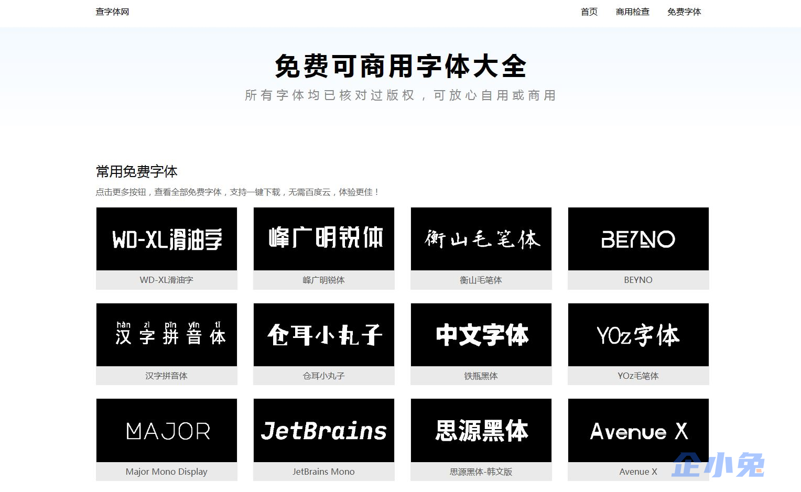Viewport: 801px width, 492px height.
Task: Select the BEYNO font thumbnail
Action: pyautogui.click(x=637, y=238)
